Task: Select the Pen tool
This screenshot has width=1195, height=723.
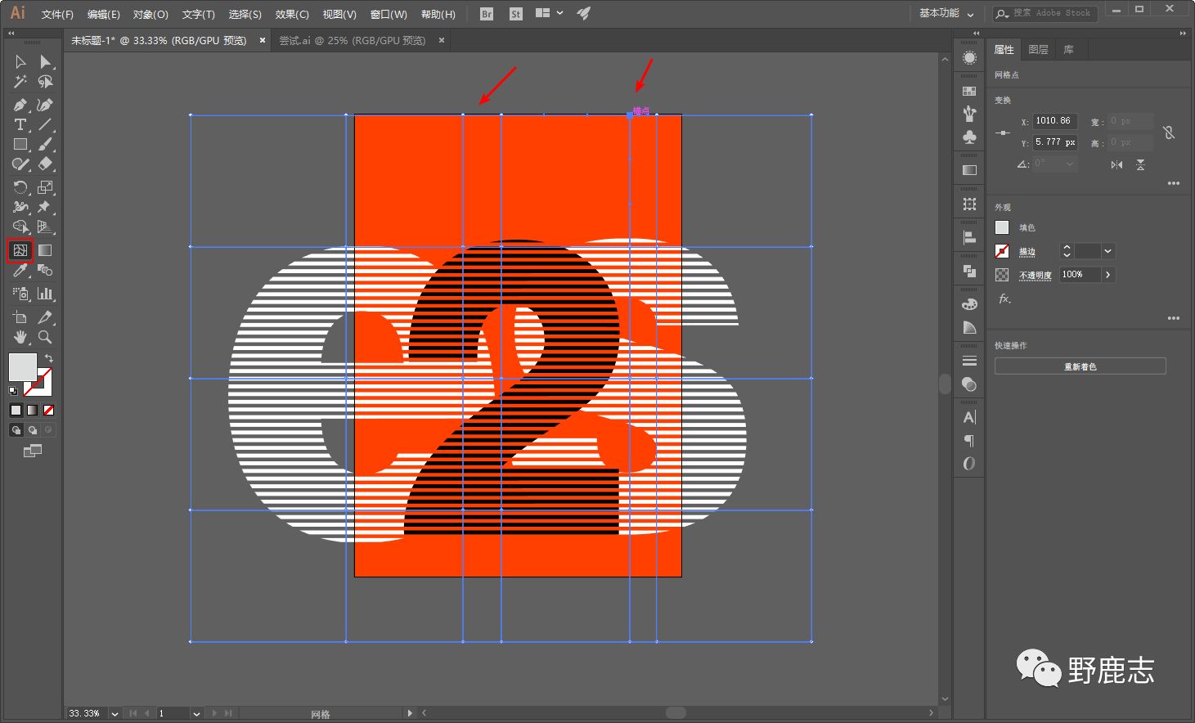Action: tap(20, 105)
